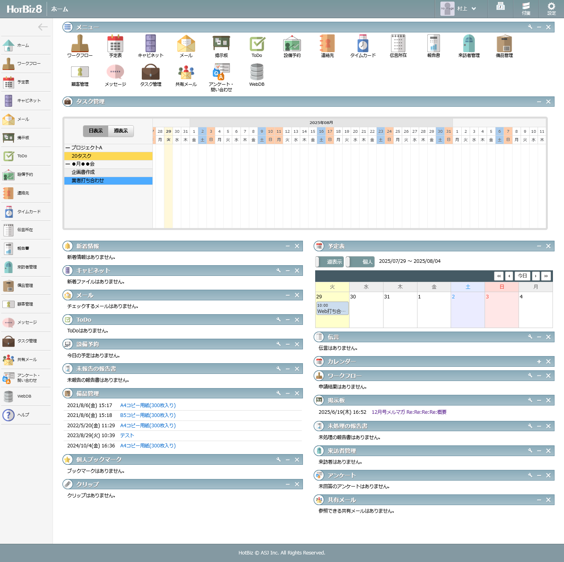Image resolution: width=564 pixels, height=562 pixels.
Task: Collapse the プロジェクトA task group
Action: 68,148
